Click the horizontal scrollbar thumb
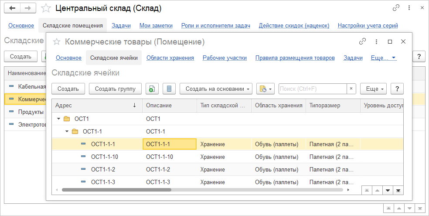This screenshot has height=216, width=429. point(116,190)
